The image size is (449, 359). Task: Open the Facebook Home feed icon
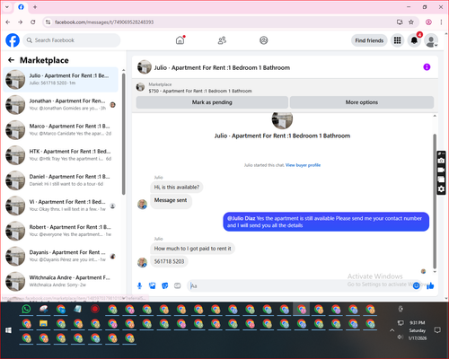click(x=180, y=40)
